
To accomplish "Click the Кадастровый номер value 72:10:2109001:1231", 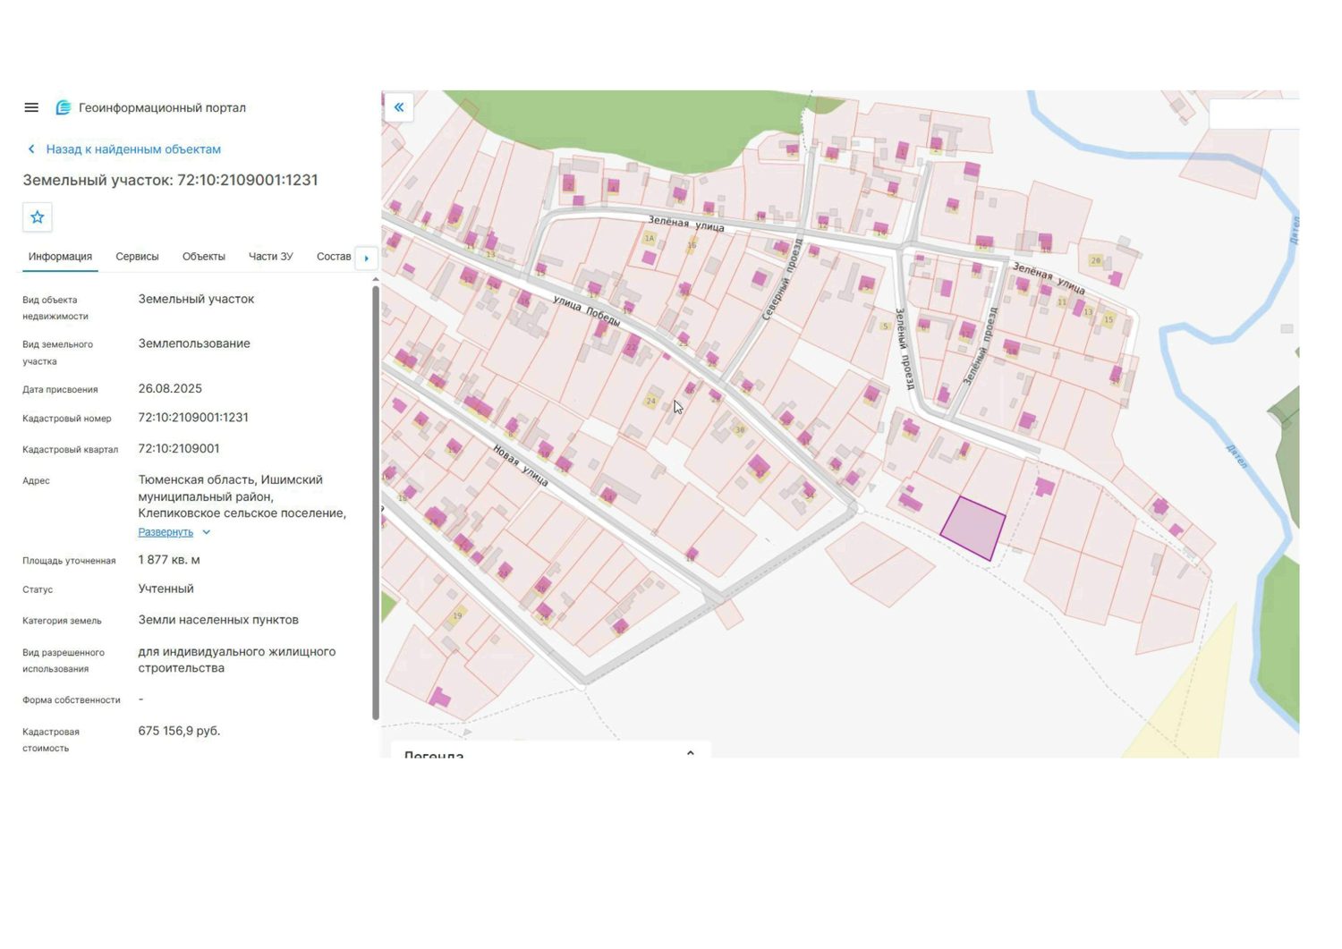I will 193,418.
